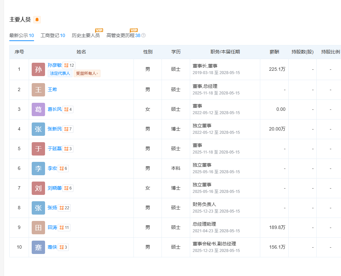Click the orange bell alert icon
341x276 pixels.
tap(37, 20)
